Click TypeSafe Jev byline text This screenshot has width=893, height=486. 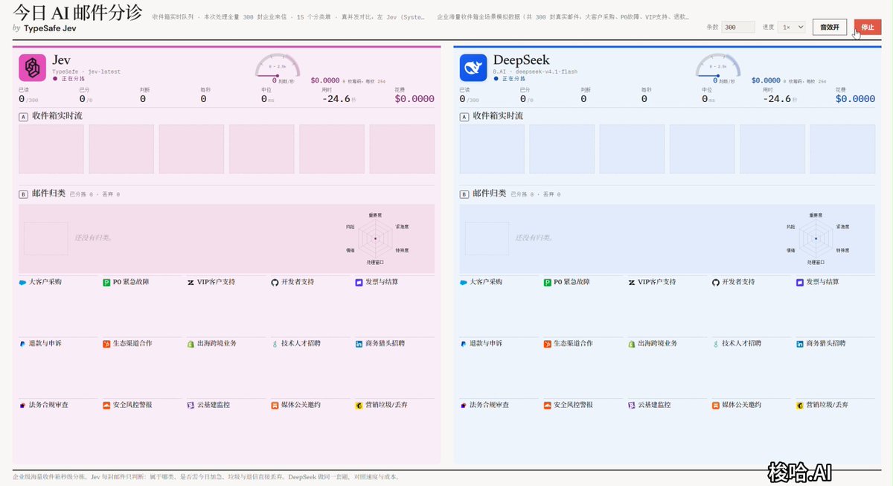(50, 28)
